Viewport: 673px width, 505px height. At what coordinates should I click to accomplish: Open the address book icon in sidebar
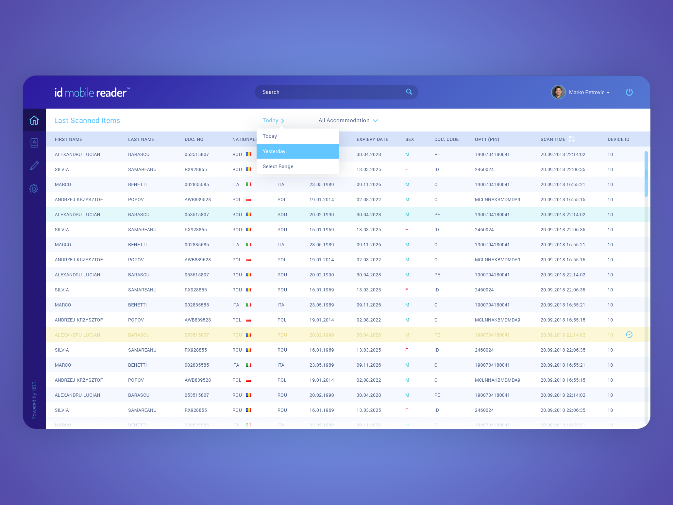[34, 143]
